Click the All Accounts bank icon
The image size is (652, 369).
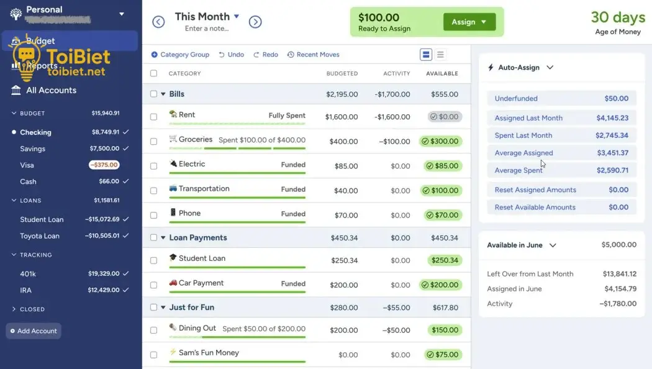[x=16, y=90]
